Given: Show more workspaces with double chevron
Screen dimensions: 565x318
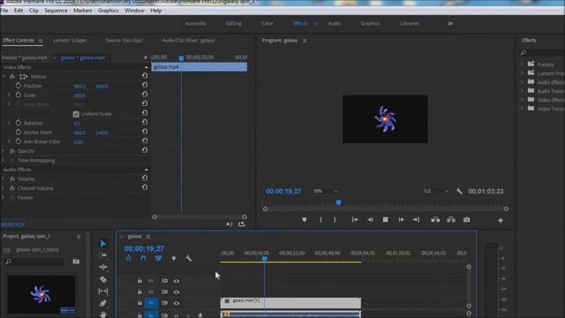Looking at the screenshot, I should coord(450,24).
